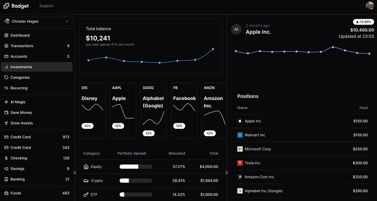The image size is (377, 201).
Task: Open the Transactions menu item
Action: [37, 46]
